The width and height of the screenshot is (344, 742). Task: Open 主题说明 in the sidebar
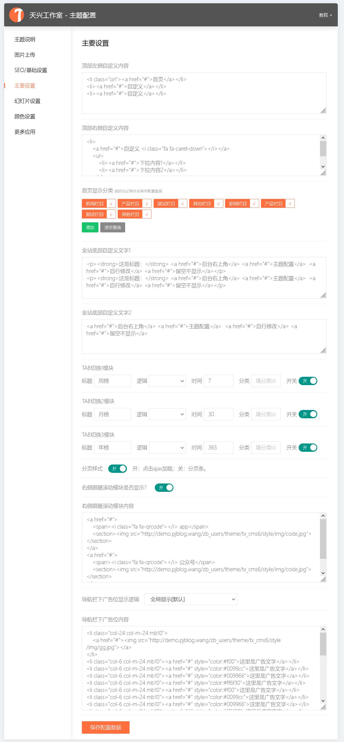[25, 39]
